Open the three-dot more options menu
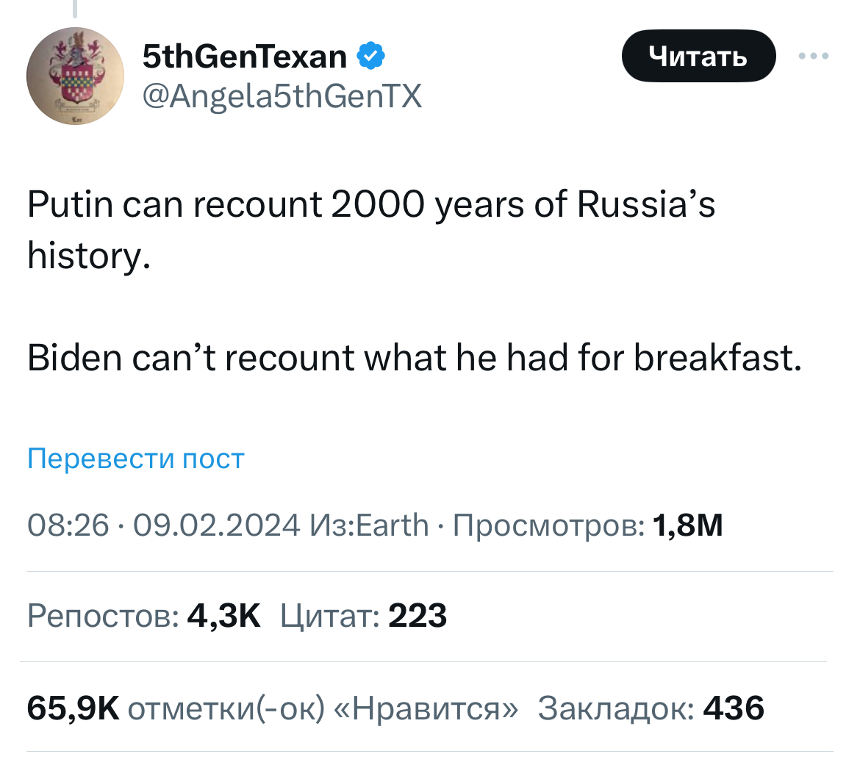860x765 pixels. tap(814, 56)
